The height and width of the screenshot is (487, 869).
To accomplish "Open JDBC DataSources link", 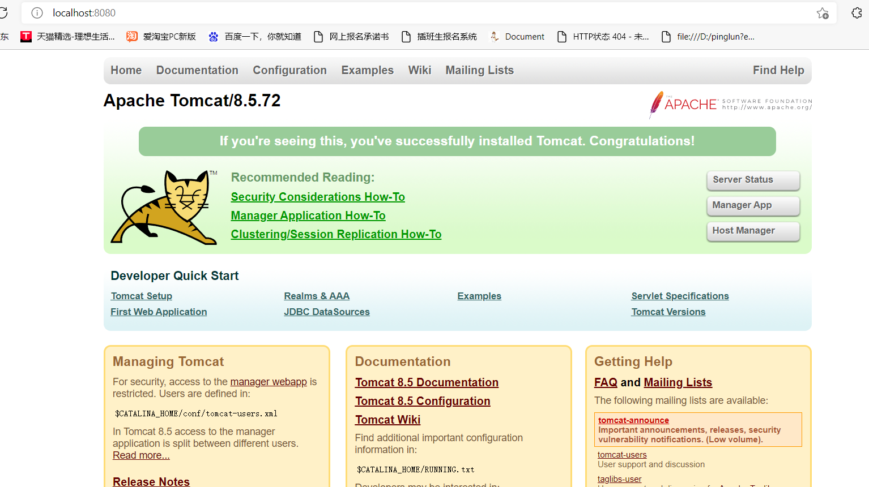I will point(327,312).
